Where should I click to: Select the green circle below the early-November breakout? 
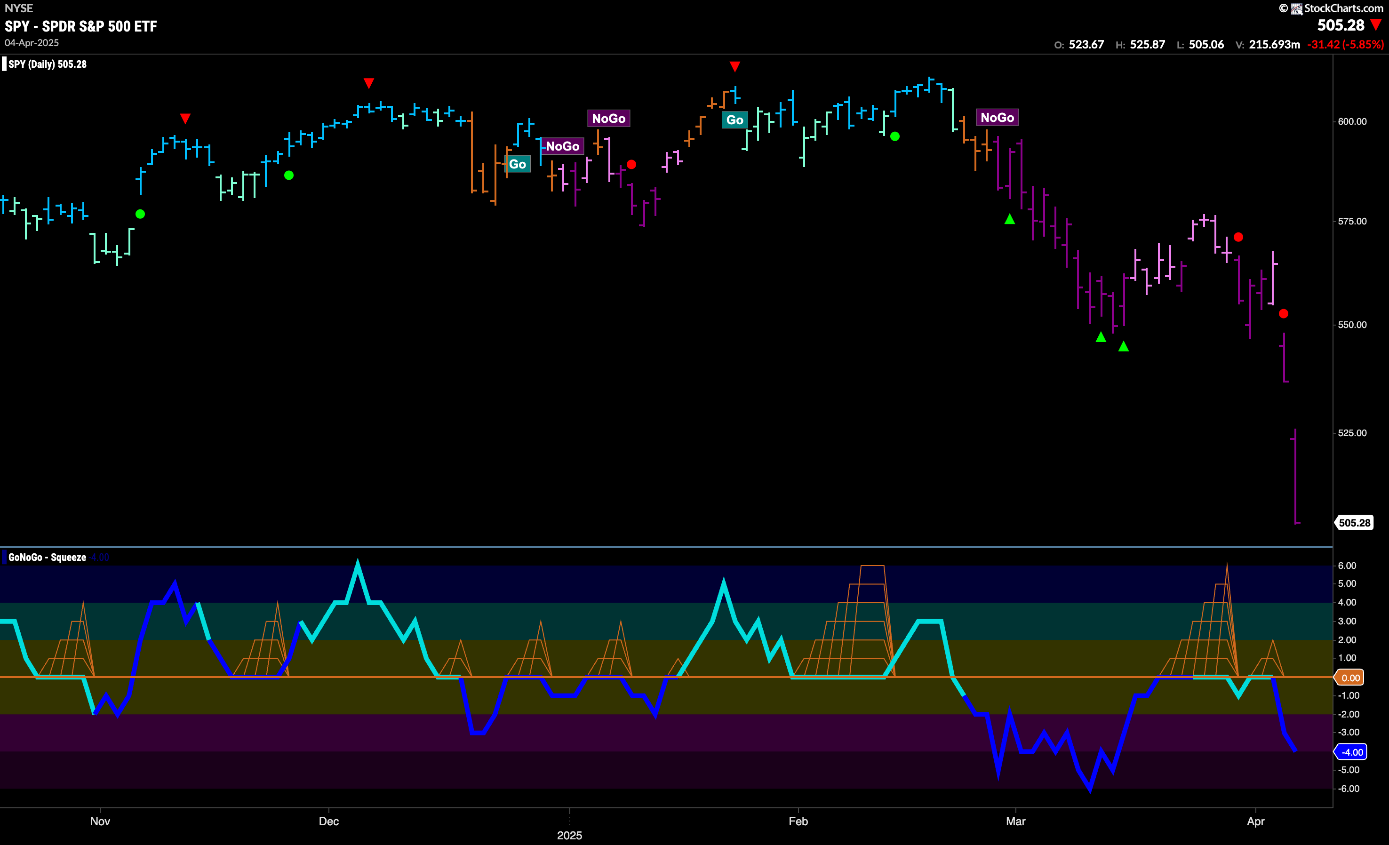coord(140,214)
